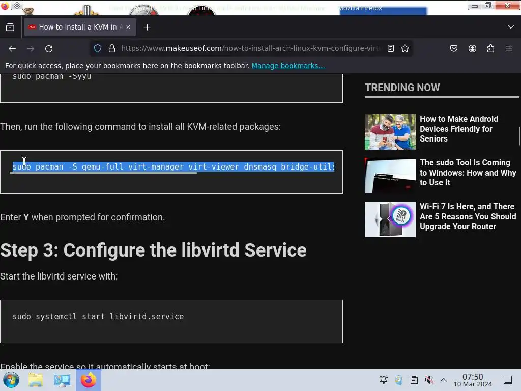The image size is (521, 391).
Task: Reload the current page
Action: click(x=49, y=49)
